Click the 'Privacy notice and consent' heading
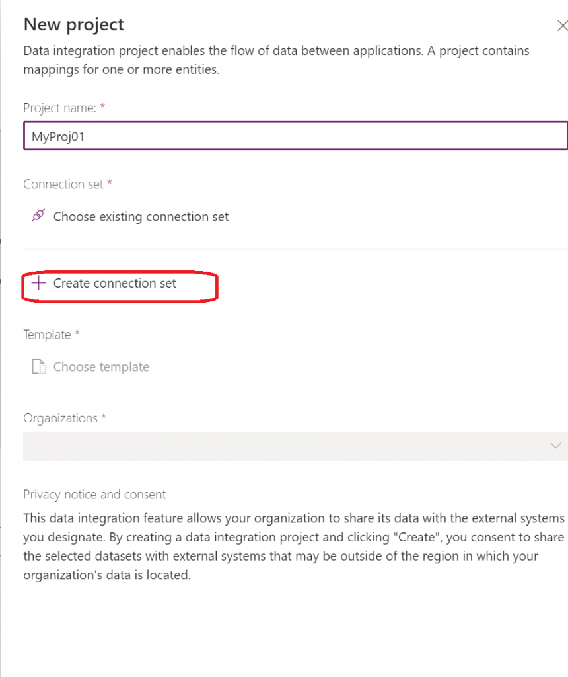The image size is (568, 677). coord(94,495)
